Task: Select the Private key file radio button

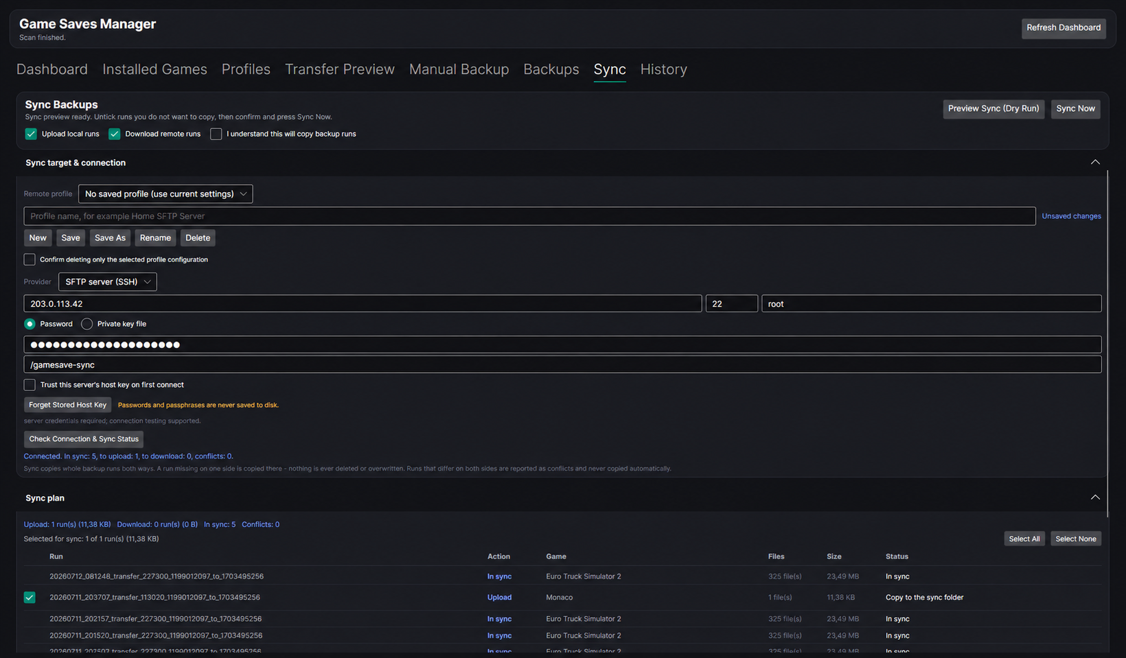Action: coord(87,324)
